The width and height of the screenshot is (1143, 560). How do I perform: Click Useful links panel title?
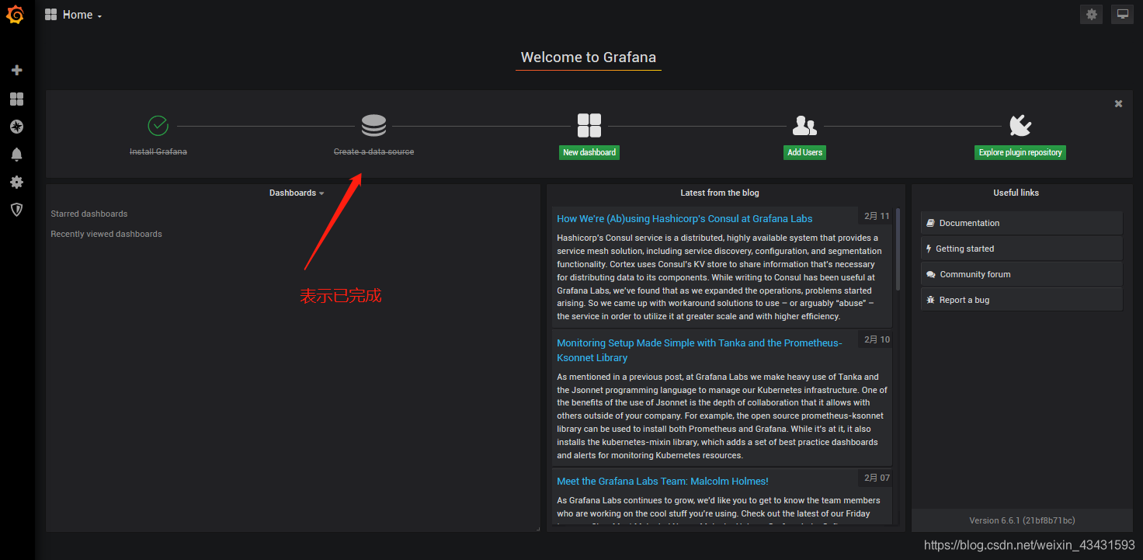1016,193
